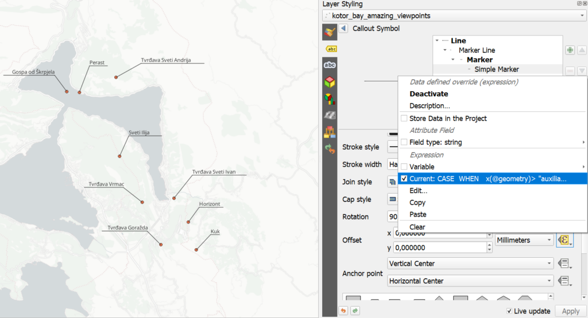Click the Offset y value field
The image size is (588, 318).
coord(440,248)
